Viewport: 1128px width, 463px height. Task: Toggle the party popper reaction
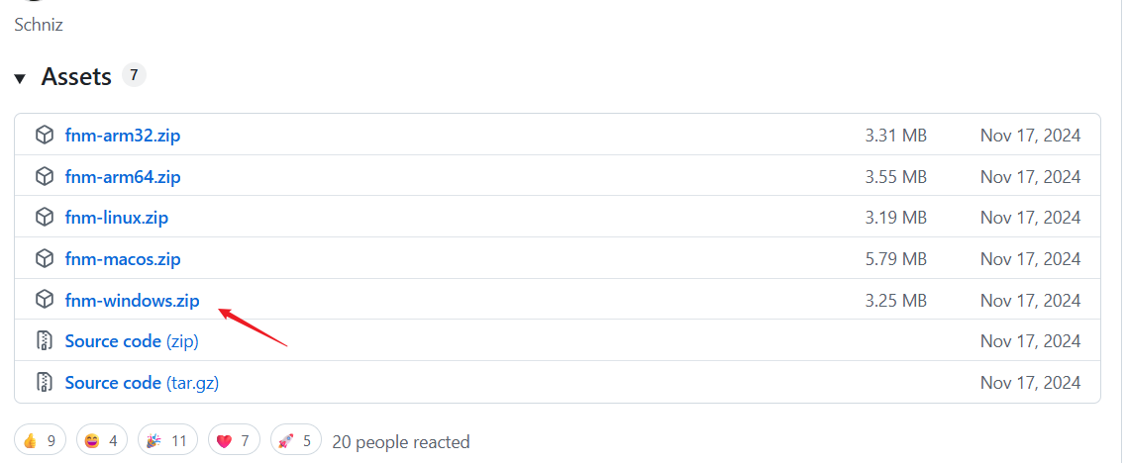coord(167,440)
